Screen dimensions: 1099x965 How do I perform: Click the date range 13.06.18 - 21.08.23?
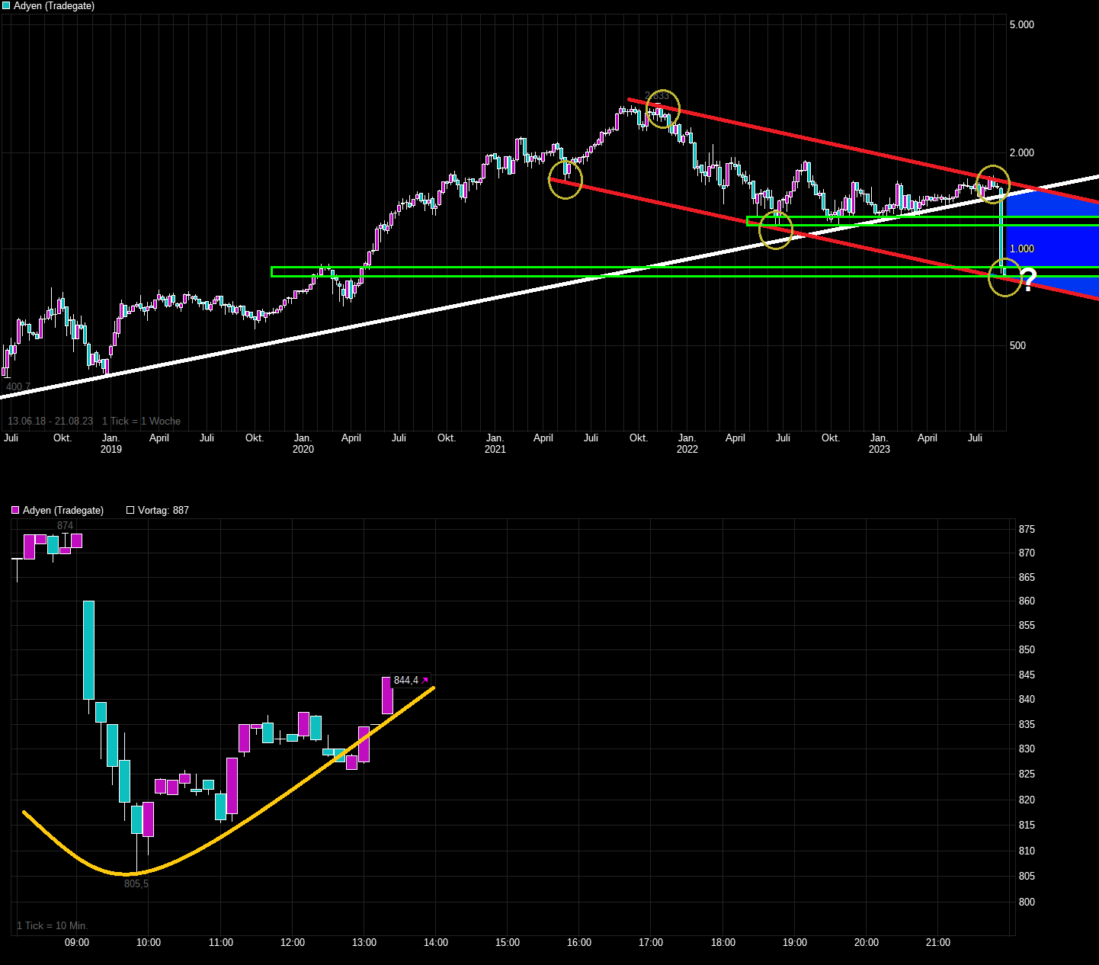pyautogui.click(x=51, y=421)
